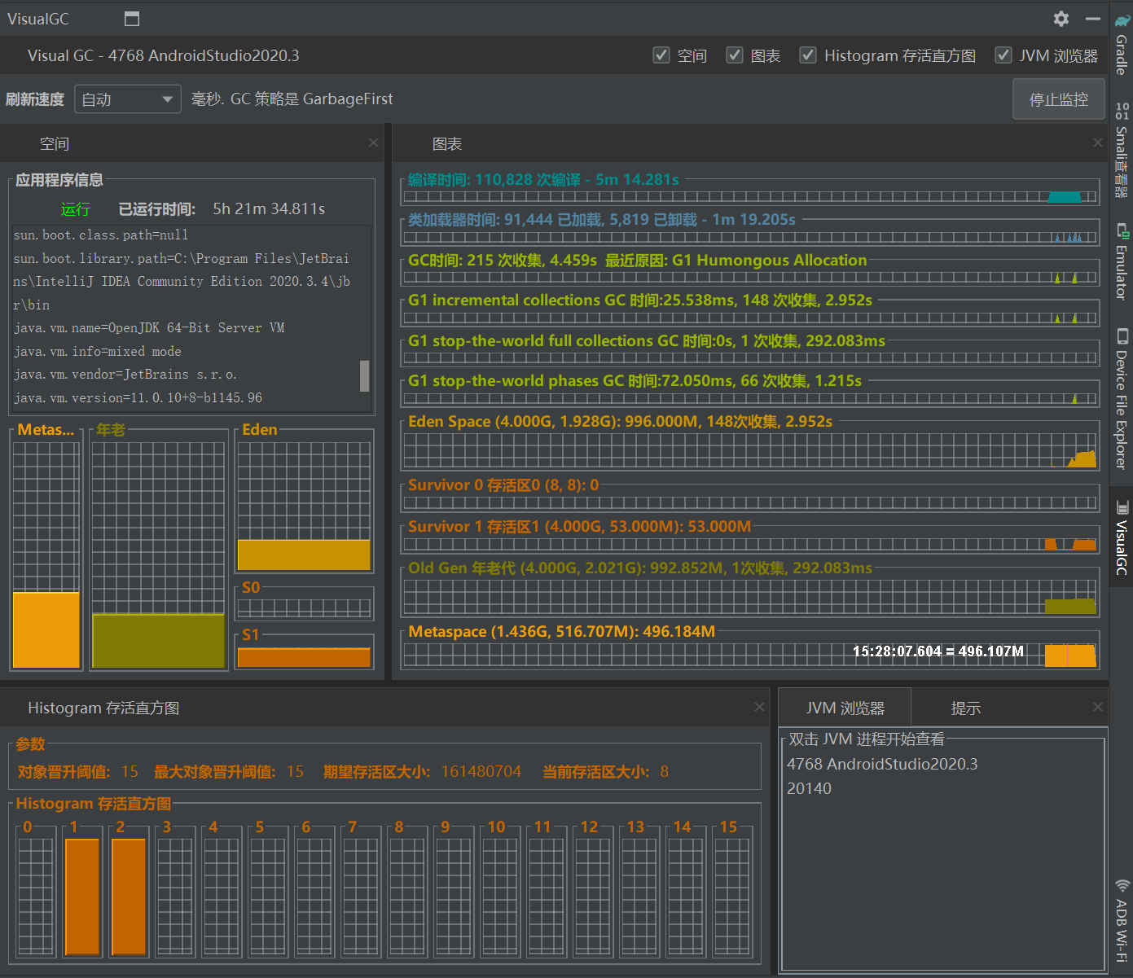Screen dimensions: 1133x978
Task: Disable the Histogram 存活直方图 checkbox
Action: (x=808, y=55)
